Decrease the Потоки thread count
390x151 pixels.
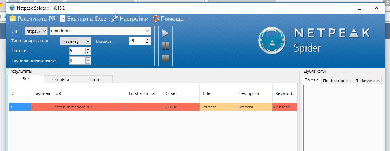pyautogui.click(x=88, y=53)
